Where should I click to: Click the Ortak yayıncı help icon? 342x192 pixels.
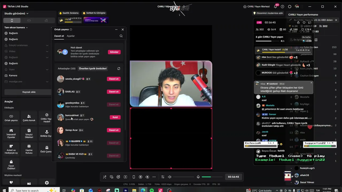tap(71, 30)
